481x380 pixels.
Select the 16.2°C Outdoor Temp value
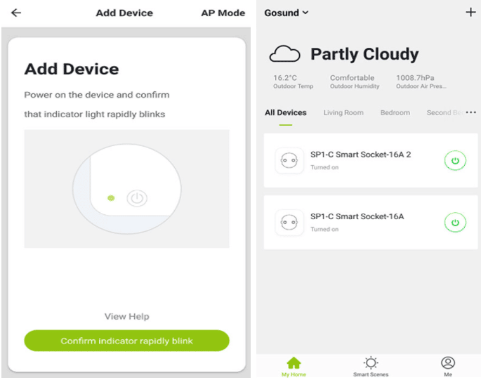[293, 81]
